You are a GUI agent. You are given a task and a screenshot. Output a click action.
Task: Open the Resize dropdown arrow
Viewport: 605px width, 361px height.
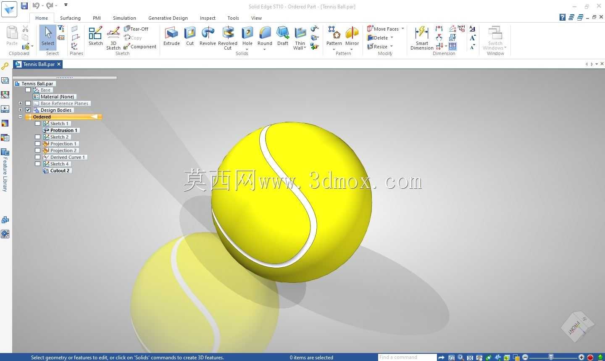click(391, 47)
